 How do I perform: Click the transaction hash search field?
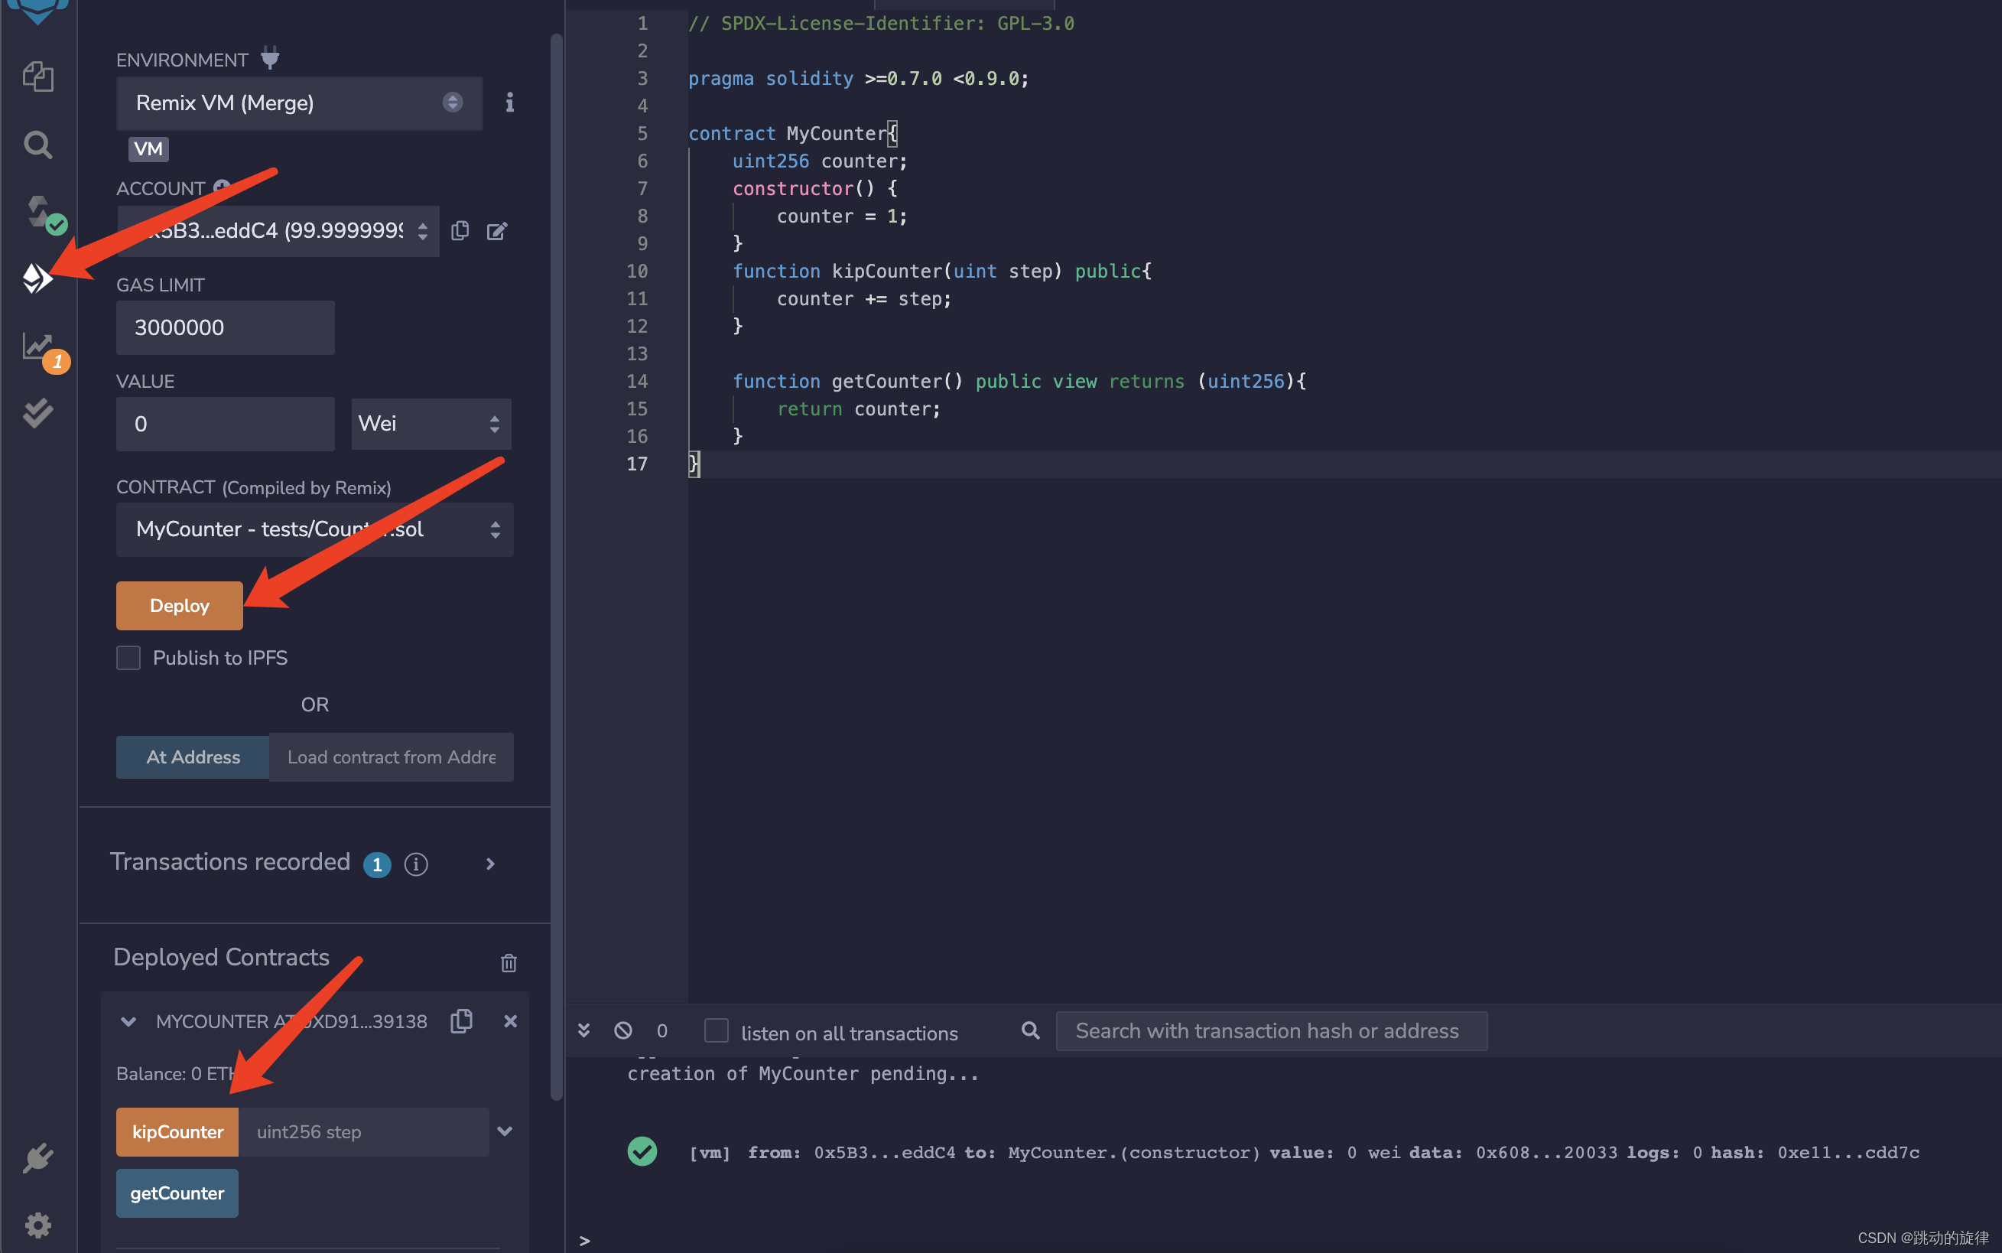[1271, 1031]
